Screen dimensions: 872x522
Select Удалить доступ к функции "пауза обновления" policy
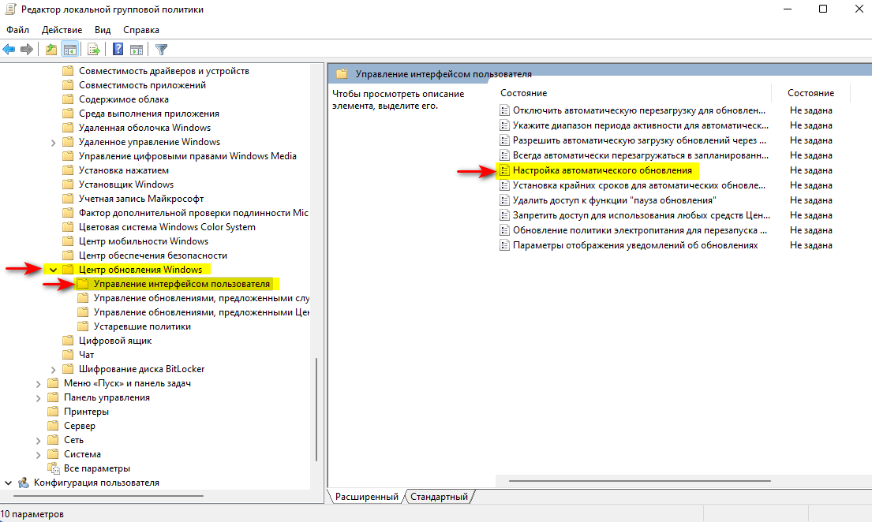tap(614, 200)
